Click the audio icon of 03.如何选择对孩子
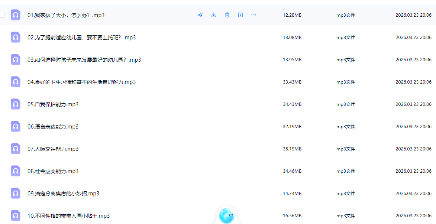436x224 pixels. 16,59
